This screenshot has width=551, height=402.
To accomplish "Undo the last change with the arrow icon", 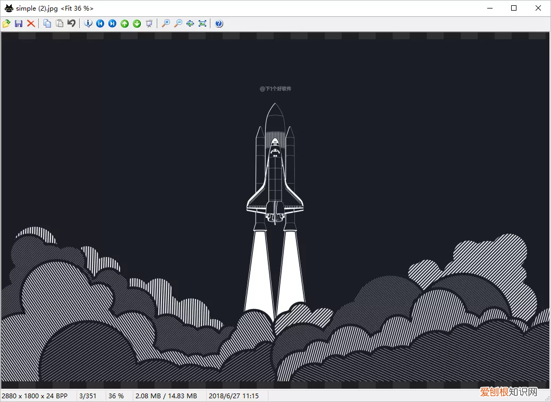I will tap(71, 23).
